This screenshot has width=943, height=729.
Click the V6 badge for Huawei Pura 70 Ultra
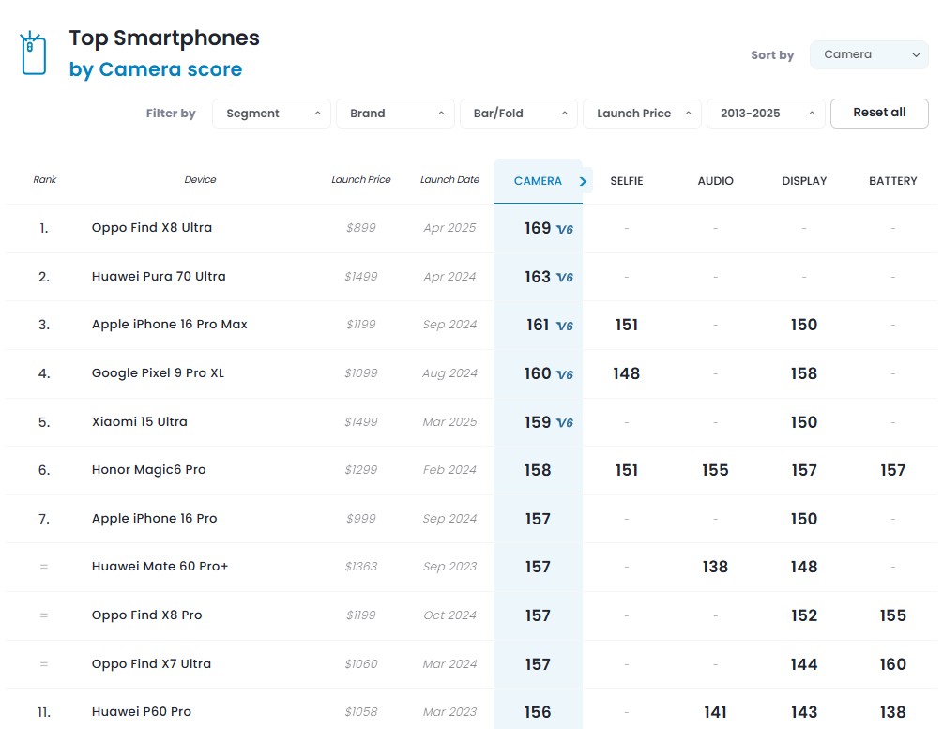565,278
